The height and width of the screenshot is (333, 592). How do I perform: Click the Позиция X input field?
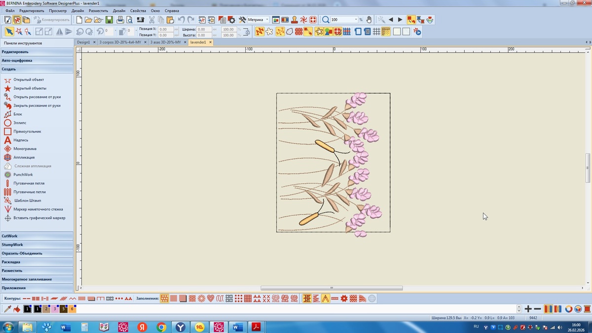coord(165,29)
